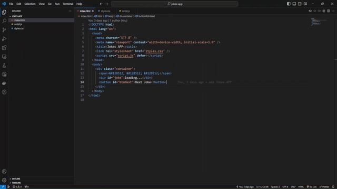Viewport: 337px width, 189px height.
Task: Open the Docker whale view
Action: [4, 83]
